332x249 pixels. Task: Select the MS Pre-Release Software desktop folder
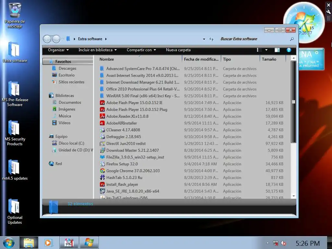click(x=15, y=94)
